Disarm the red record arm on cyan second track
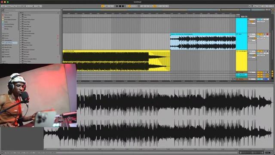Screen dimensions: 275x155 [x=267, y=34]
